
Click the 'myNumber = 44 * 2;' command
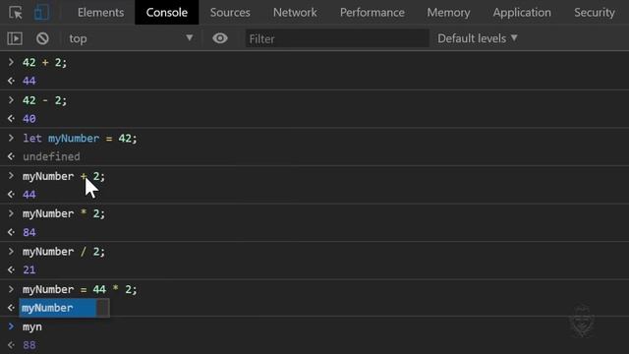pyautogui.click(x=80, y=289)
